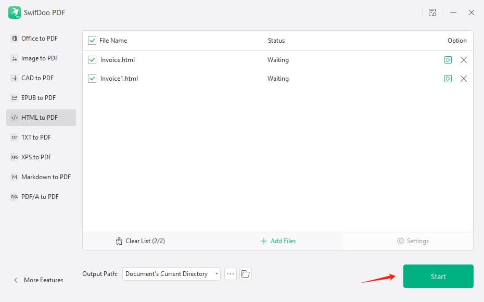Click the HTML to PDF code icon
Screen dimensions: 484x302
(x=14, y=118)
